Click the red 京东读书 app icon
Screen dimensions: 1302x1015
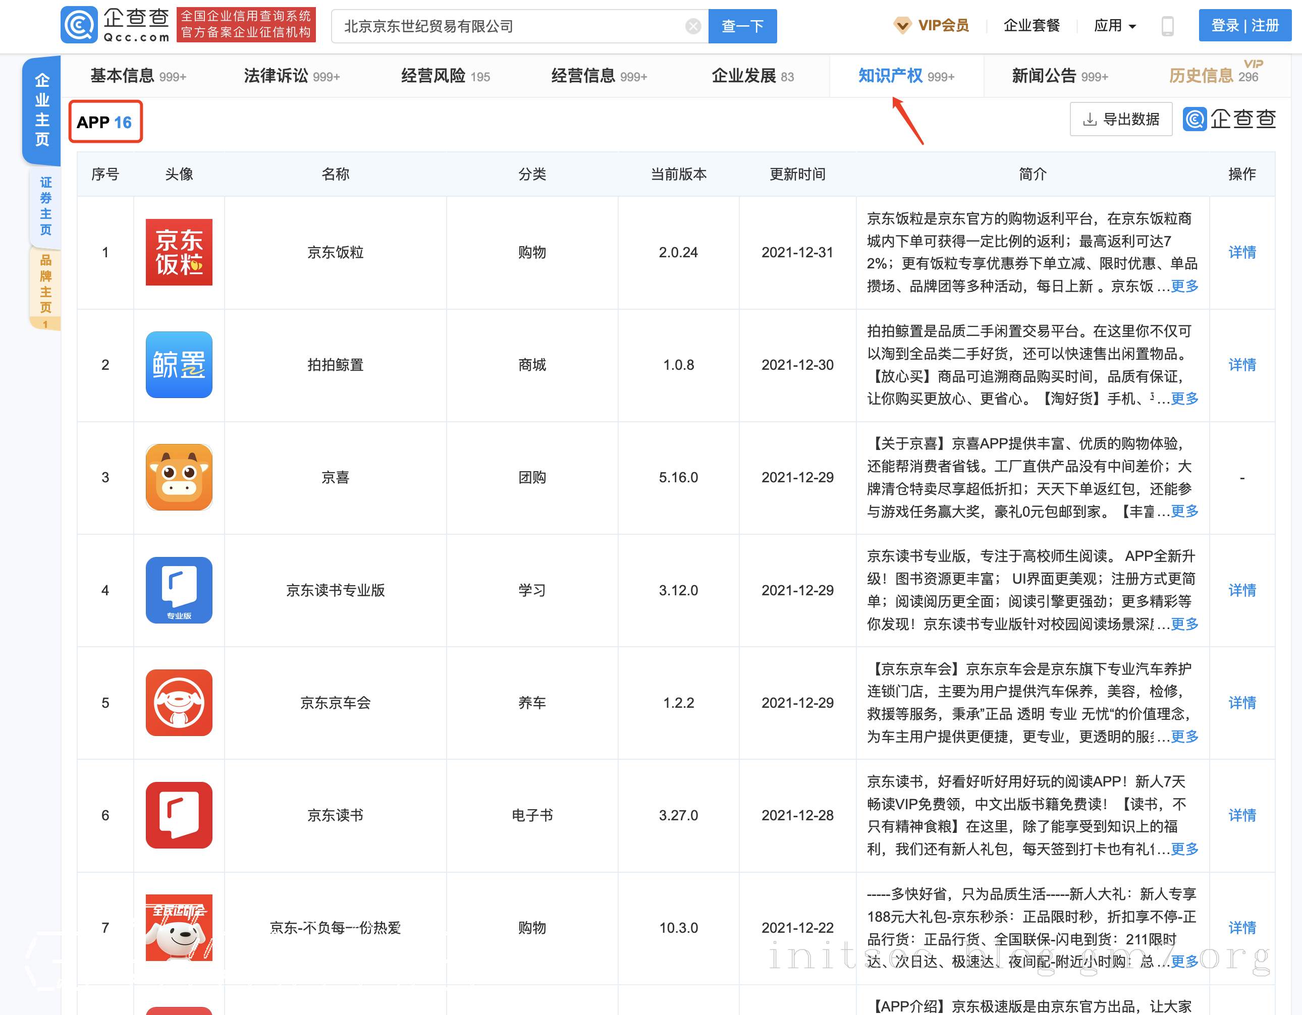[179, 815]
